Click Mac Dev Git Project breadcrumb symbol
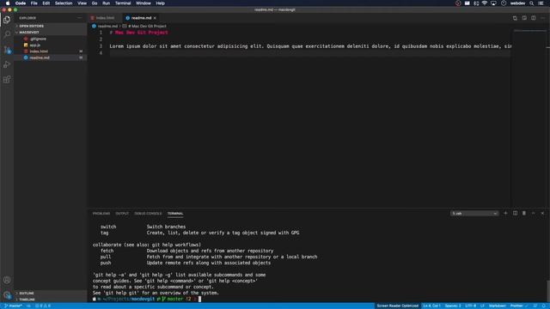The image size is (550, 309). (147, 26)
